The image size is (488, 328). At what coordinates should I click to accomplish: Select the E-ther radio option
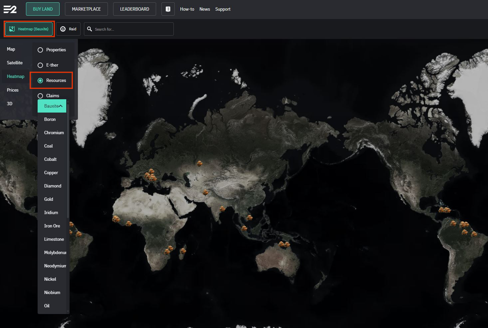pyautogui.click(x=40, y=65)
